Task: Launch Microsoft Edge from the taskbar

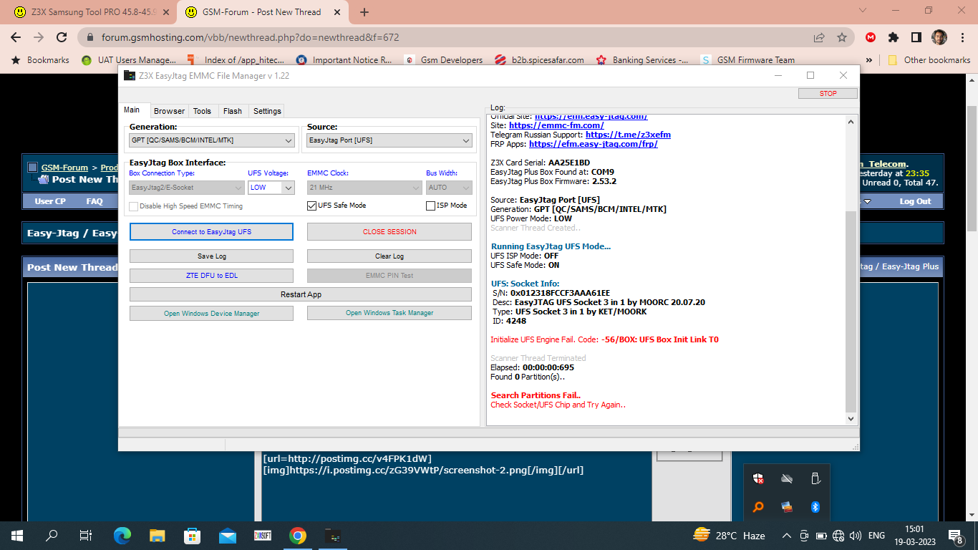Action: click(122, 535)
